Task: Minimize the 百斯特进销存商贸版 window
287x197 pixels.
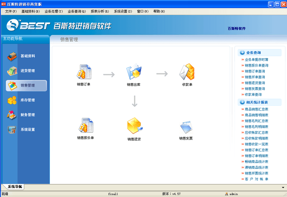Action: click(271, 4)
